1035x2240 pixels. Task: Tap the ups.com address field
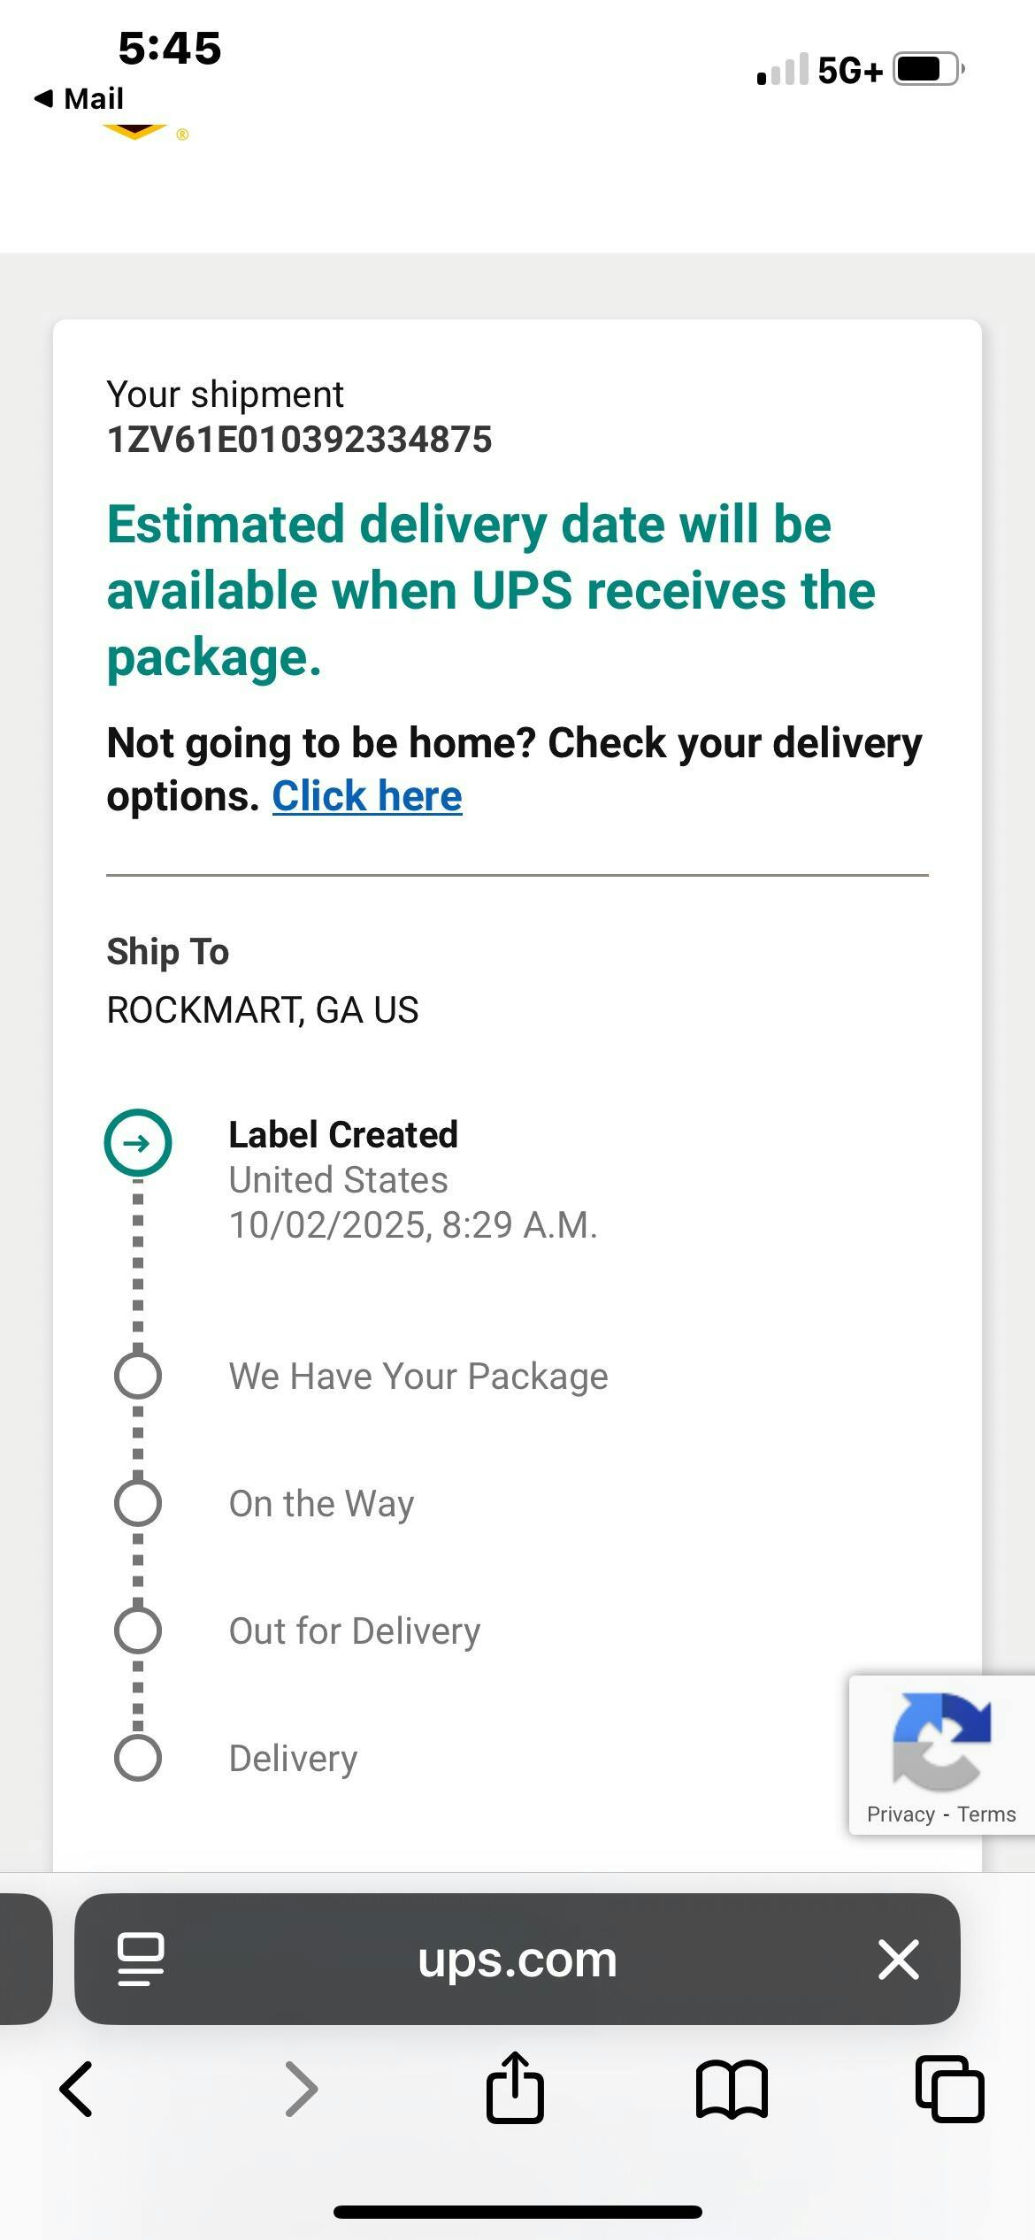[x=517, y=1960]
